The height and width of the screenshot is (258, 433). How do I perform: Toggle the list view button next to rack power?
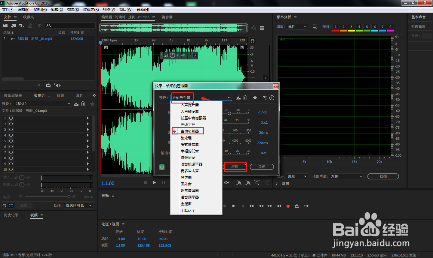point(11,205)
